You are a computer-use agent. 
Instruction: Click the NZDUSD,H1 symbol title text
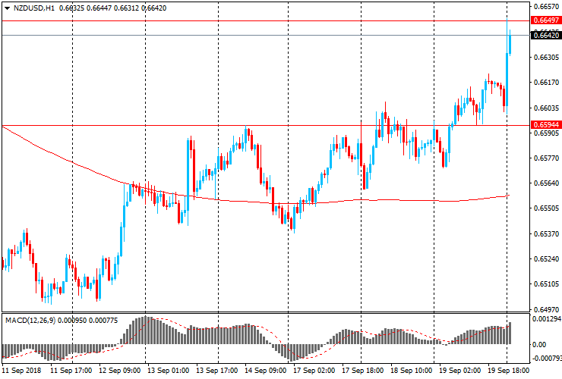(x=34, y=8)
